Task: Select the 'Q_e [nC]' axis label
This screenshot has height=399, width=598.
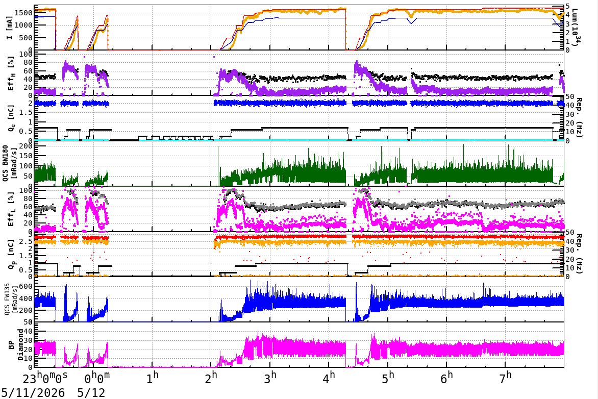Action: 11,118
